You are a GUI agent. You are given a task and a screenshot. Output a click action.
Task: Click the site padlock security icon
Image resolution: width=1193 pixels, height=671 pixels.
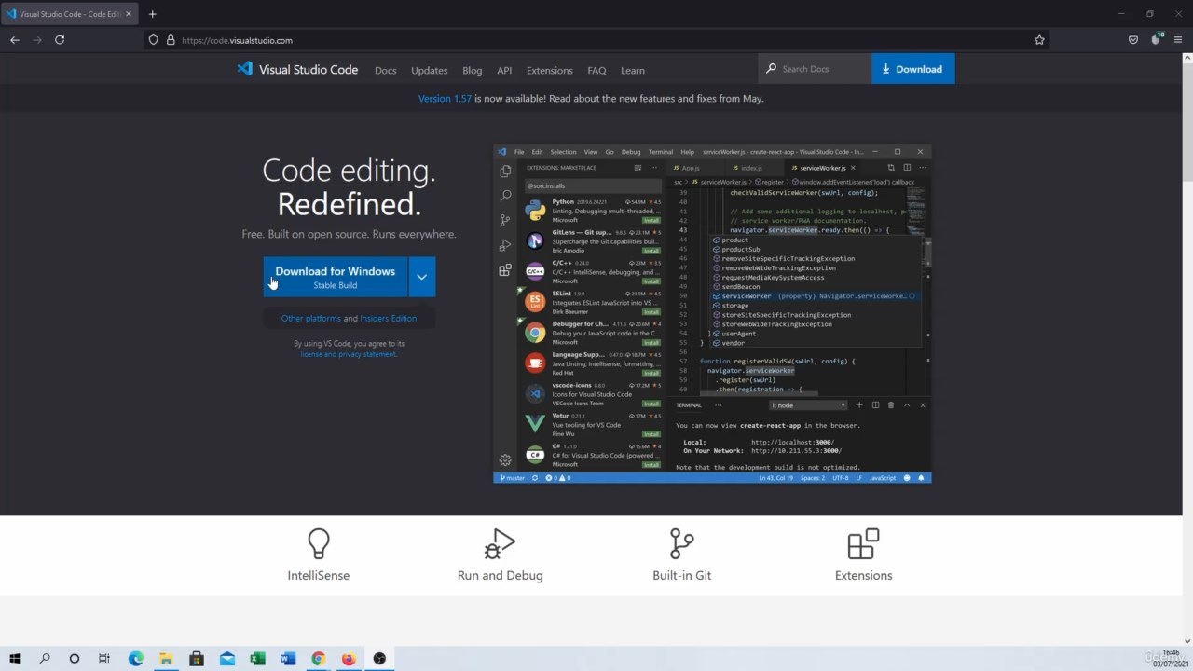coord(171,40)
